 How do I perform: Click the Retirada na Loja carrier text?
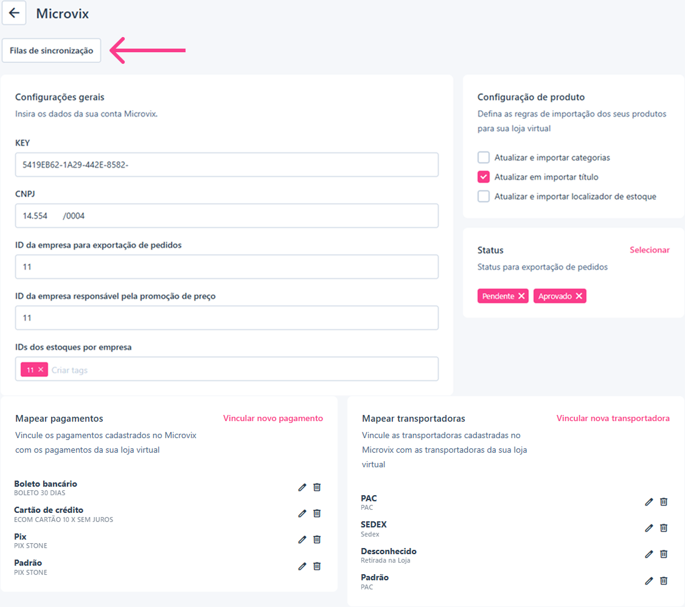(385, 560)
